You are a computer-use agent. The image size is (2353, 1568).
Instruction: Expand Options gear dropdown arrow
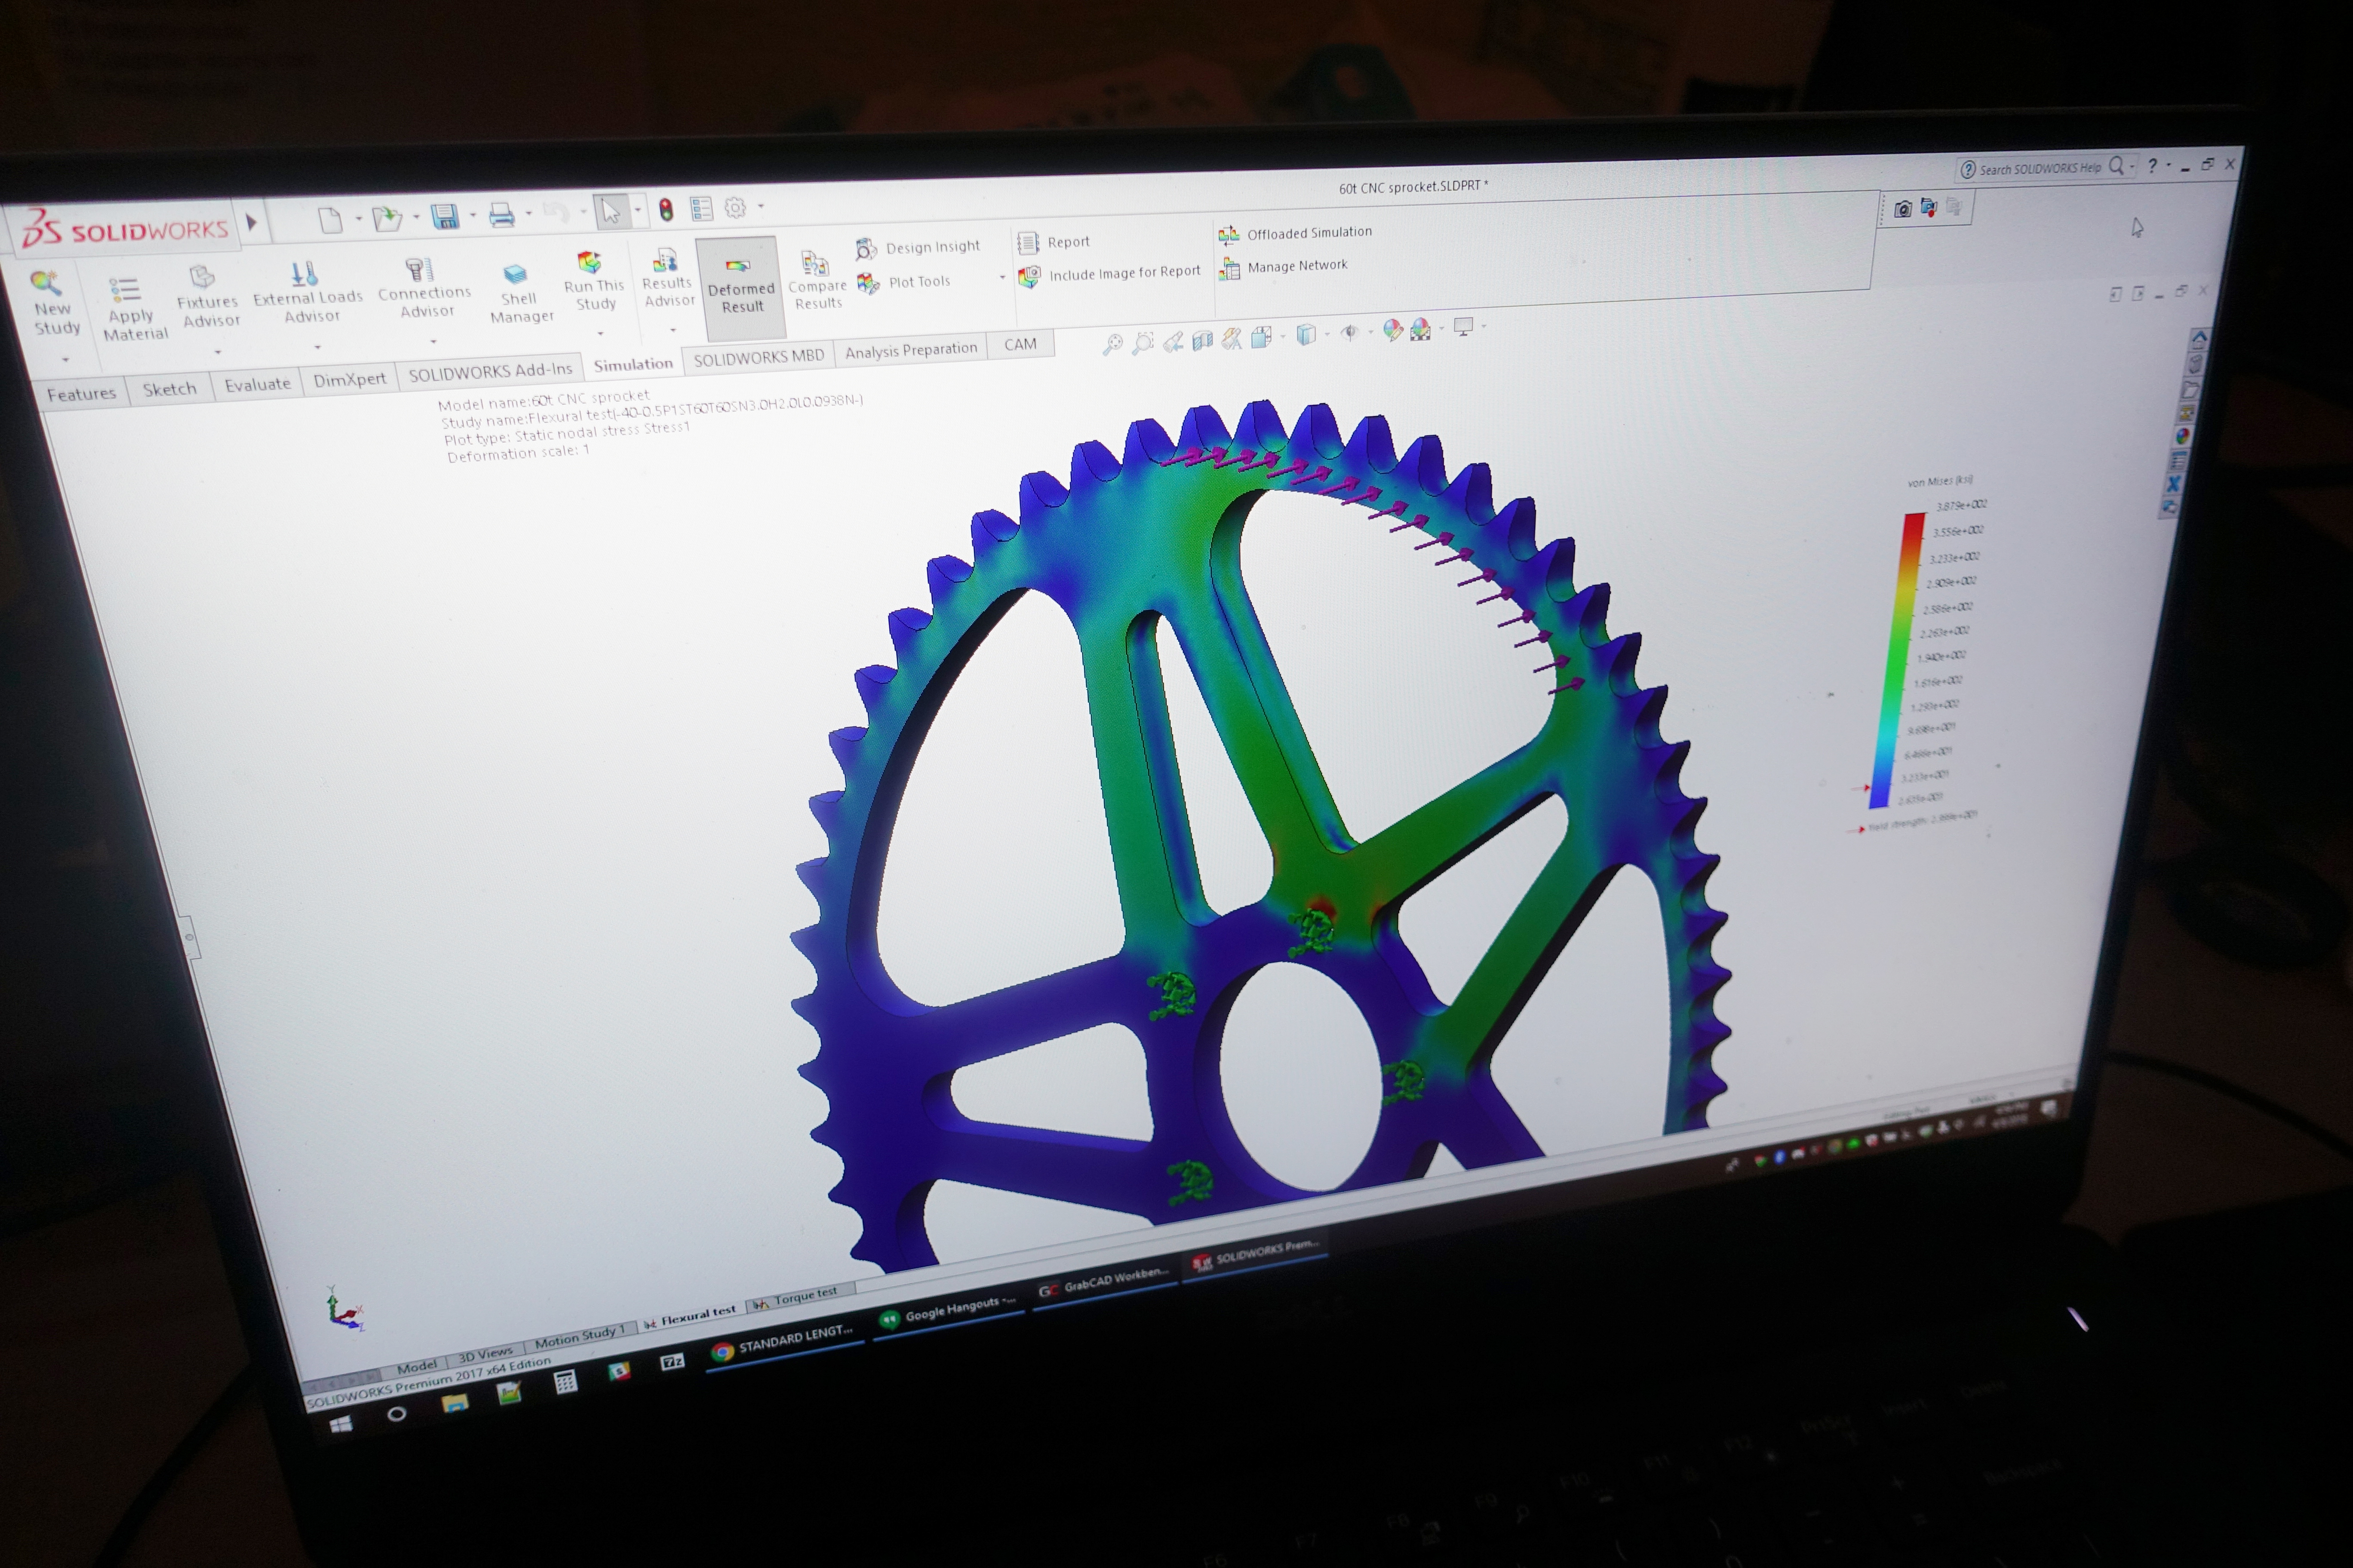click(x=761, y=206)
